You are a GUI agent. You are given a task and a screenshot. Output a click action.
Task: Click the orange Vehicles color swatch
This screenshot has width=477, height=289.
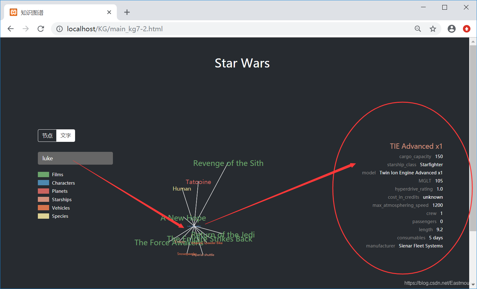(43, 208)
